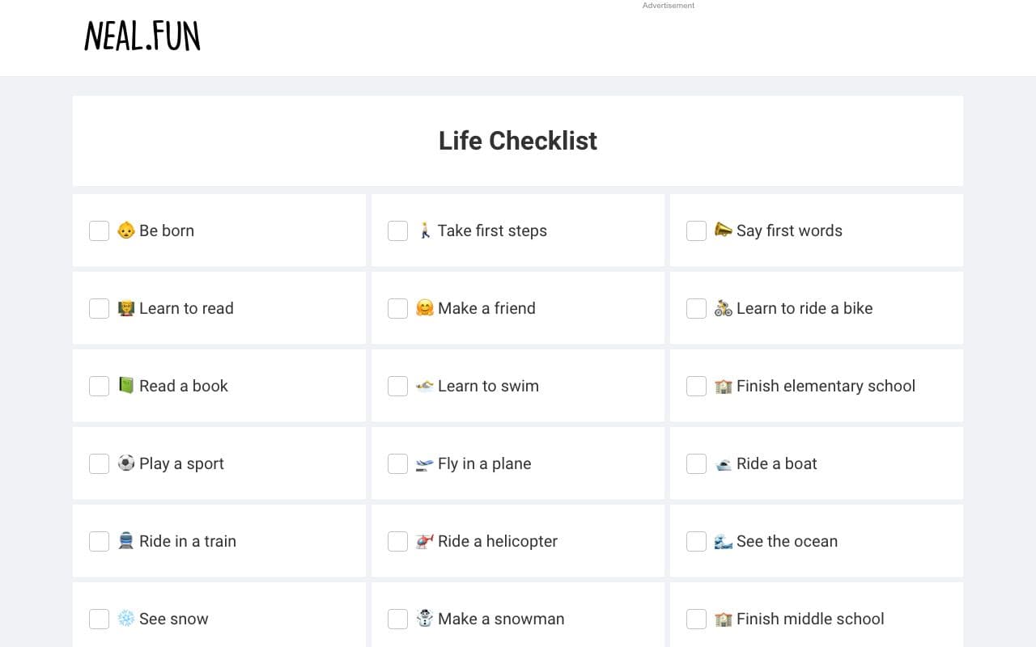Check off Finish elementary school
1036x647 pixels.
[696, 386]
